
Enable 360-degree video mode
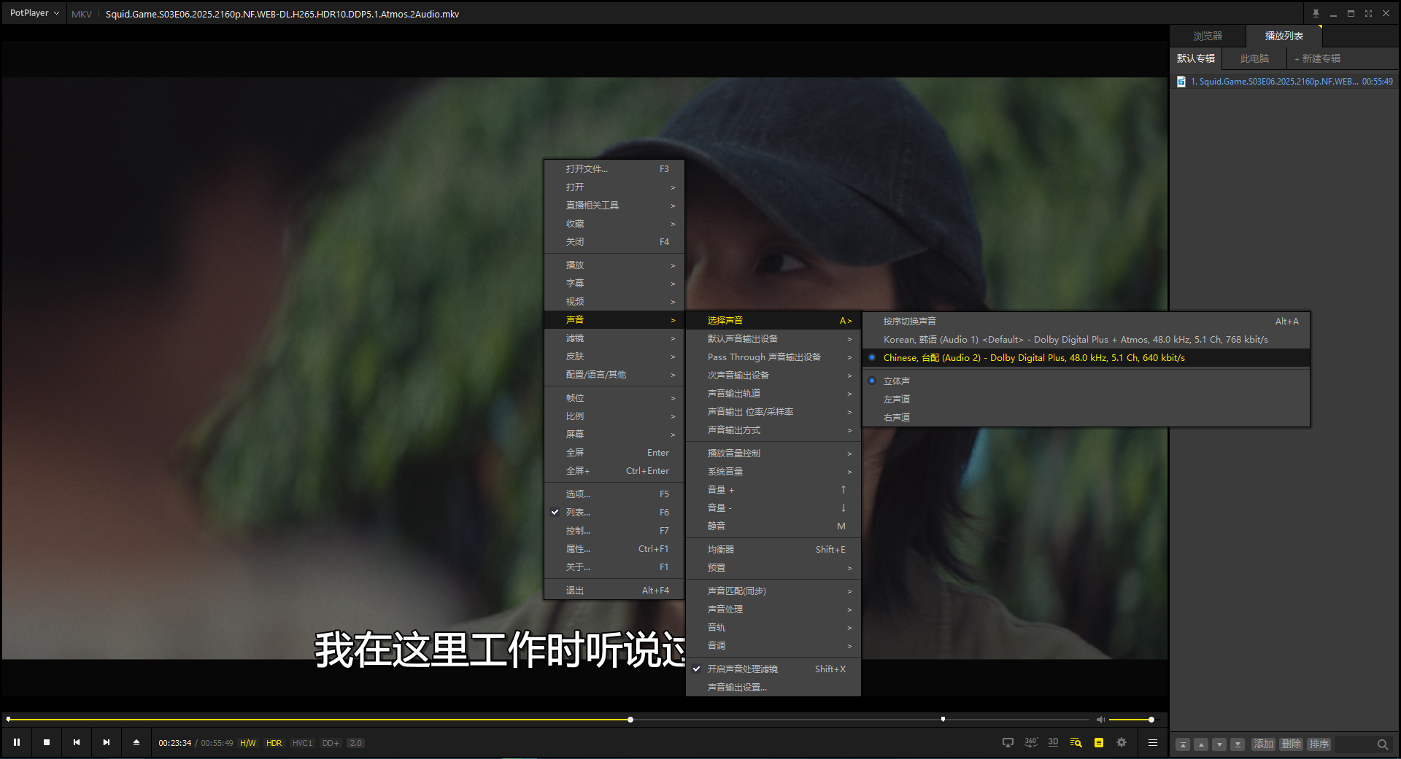click(1030, 742)
